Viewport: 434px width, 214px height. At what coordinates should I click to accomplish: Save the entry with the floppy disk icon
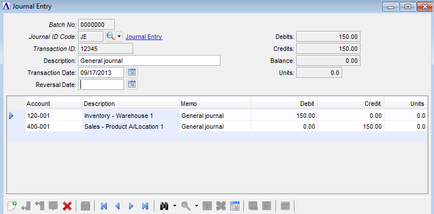[x=85, y=206]
